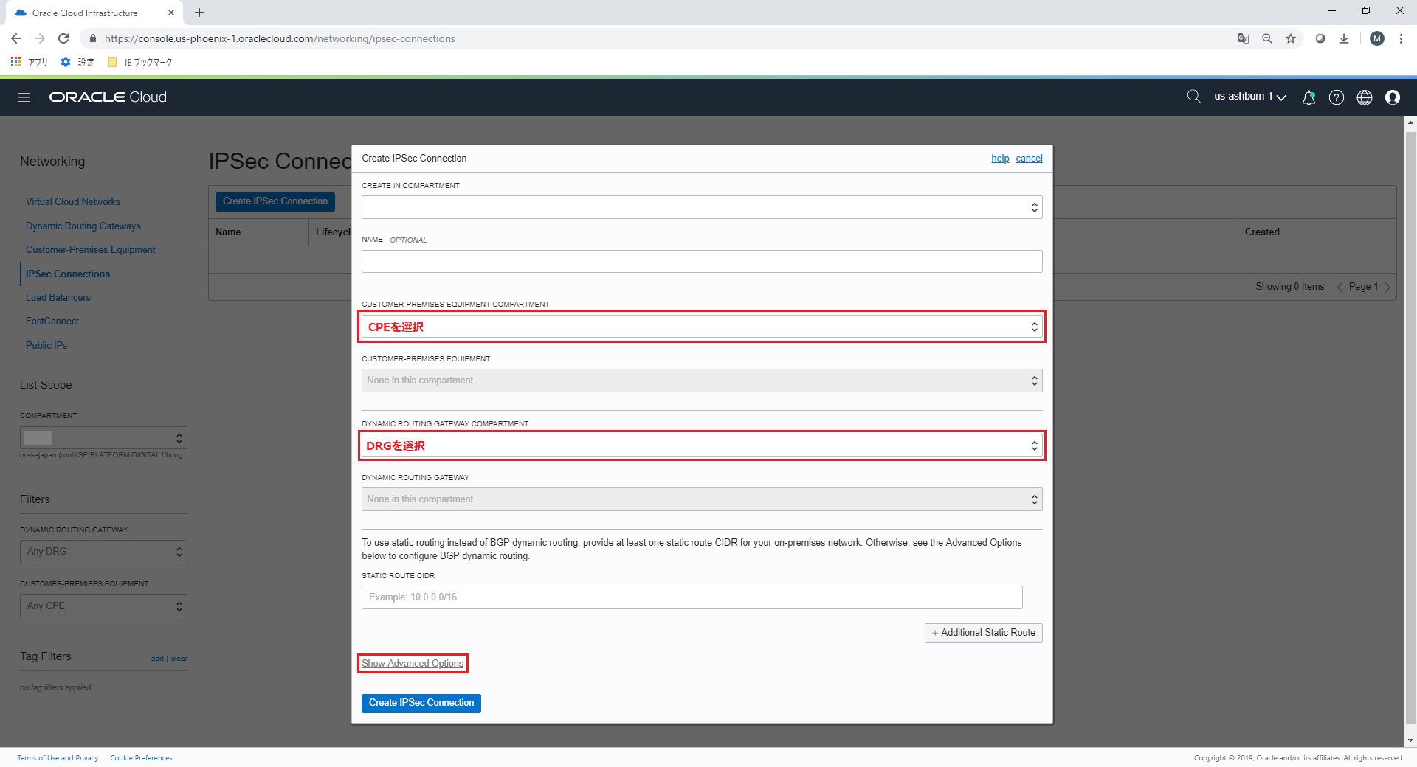Click the Name column header
Viewport: 1417px width, 767px height.
(x=228, y=232)
